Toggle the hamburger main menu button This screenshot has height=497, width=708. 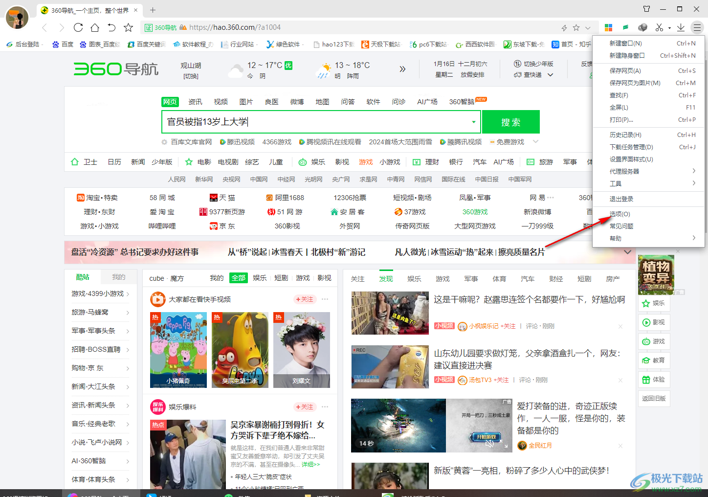(697, 27)
